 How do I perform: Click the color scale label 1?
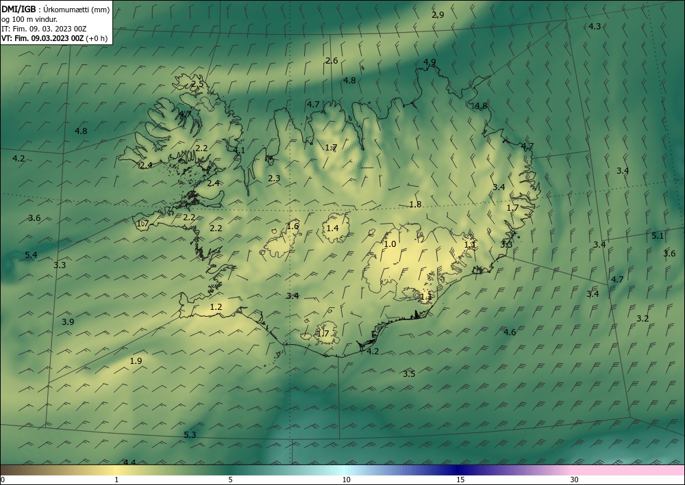click(116, 480)
